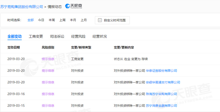Open the 经营风险 tab
Image resolution: width=220 pixels, height=112 pixels.
tap(78, 36)
